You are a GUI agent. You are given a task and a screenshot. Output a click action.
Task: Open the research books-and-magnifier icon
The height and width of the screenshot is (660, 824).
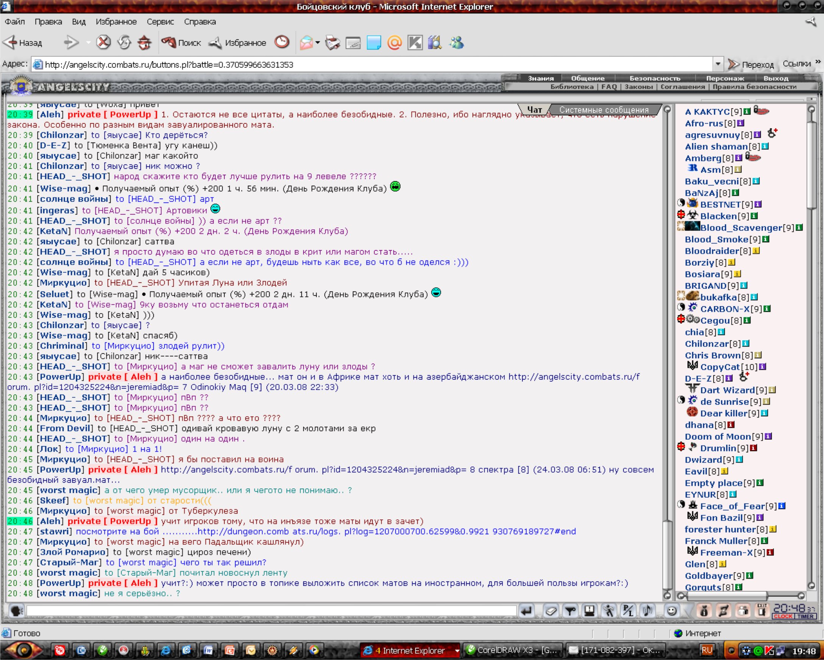(x=435, y=42)
